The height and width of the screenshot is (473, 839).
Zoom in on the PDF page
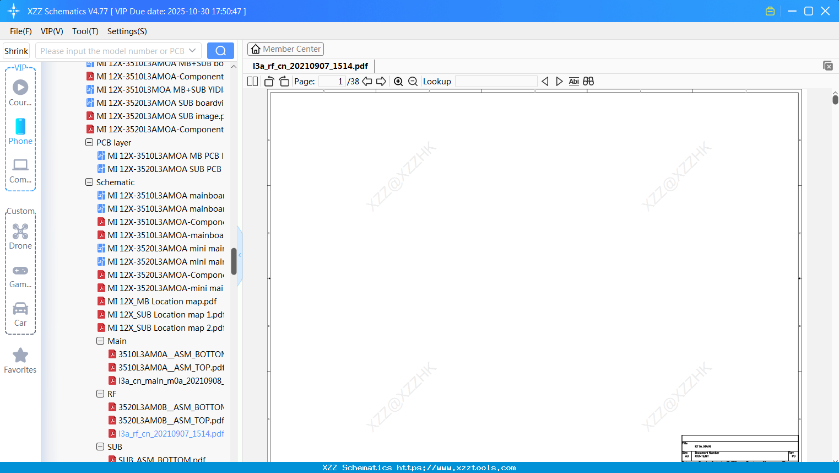(x=398, y=81)
